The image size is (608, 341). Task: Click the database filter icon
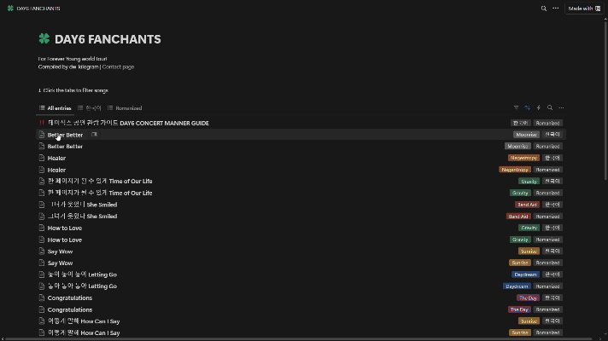[x=516, y=108]
